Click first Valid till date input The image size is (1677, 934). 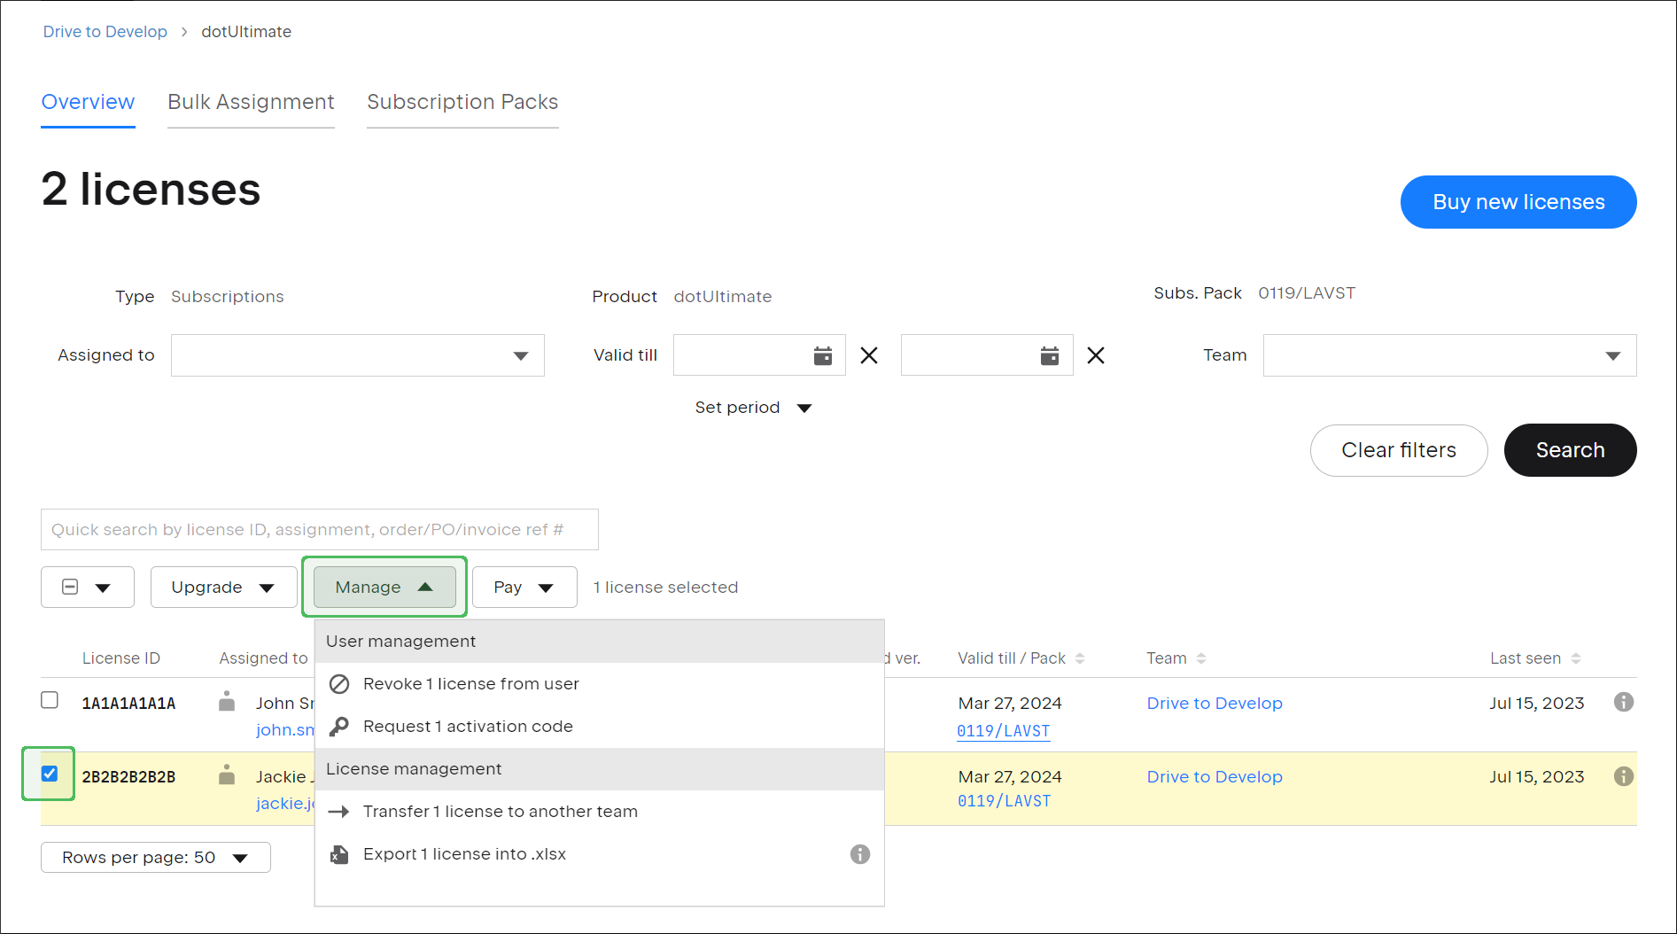tap(759, 355)
